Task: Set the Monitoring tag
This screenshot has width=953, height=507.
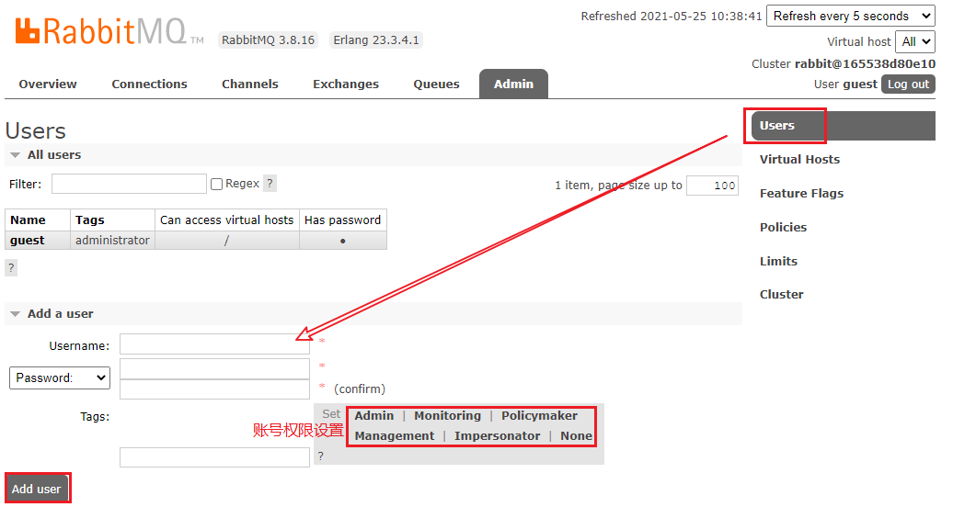Action: tap(447, 416)
